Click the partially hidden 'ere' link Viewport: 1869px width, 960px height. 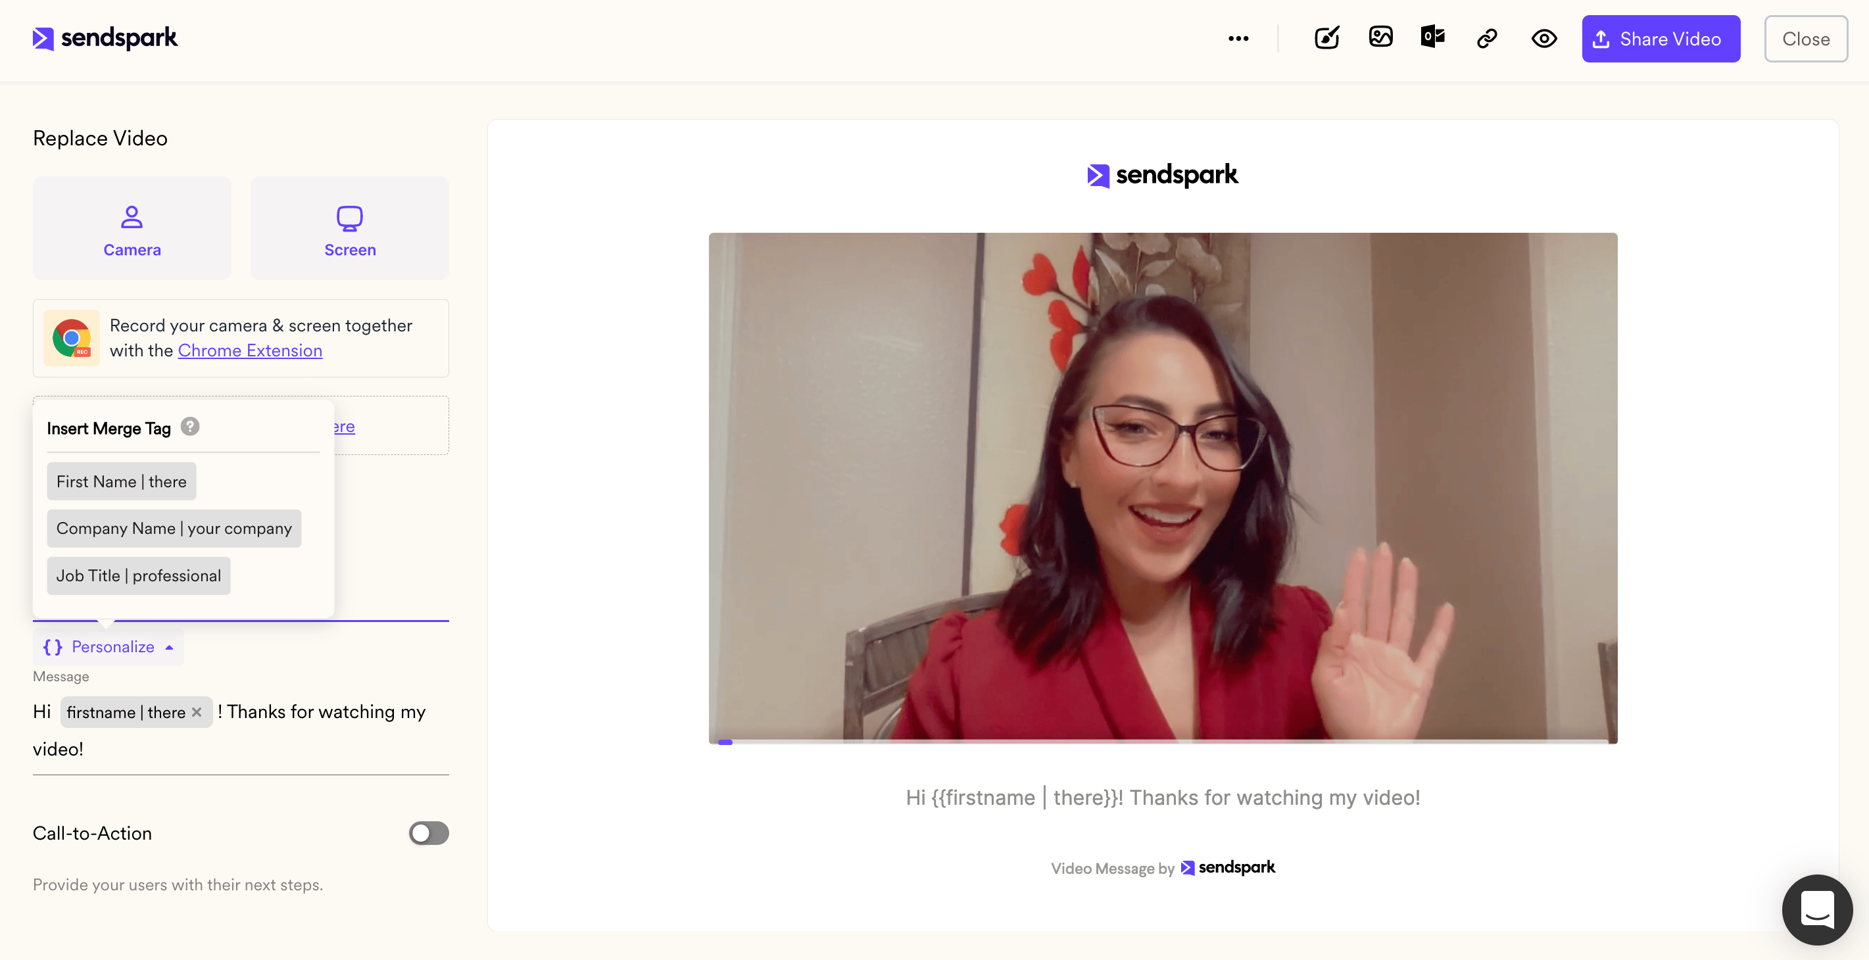(x=345, y=427)
